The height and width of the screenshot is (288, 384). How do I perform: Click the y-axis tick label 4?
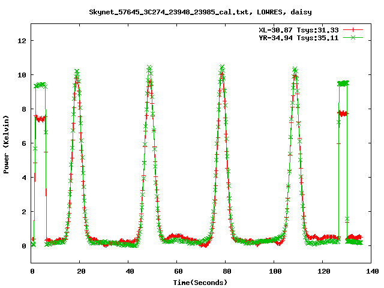24,178
